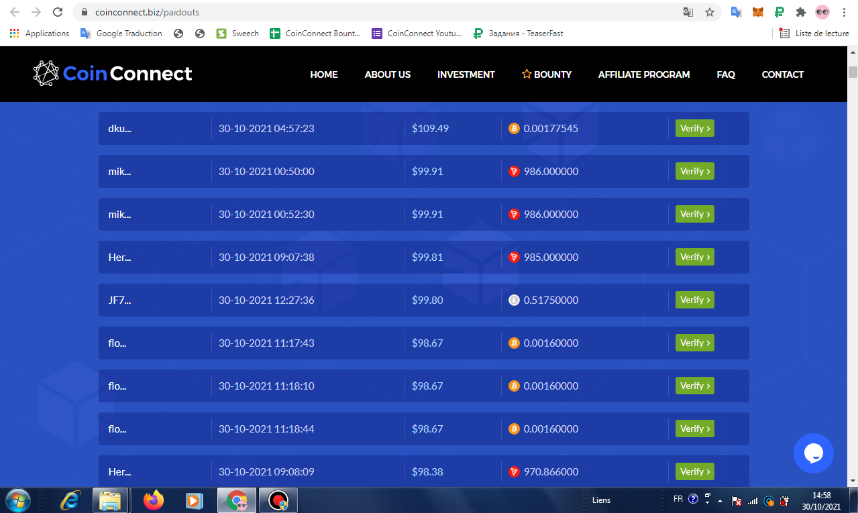Open Chrome's three-dot menu
Image resolution: width=858 pixels, height=513 pixels.
pyautogui.click(x=844, y=12)
